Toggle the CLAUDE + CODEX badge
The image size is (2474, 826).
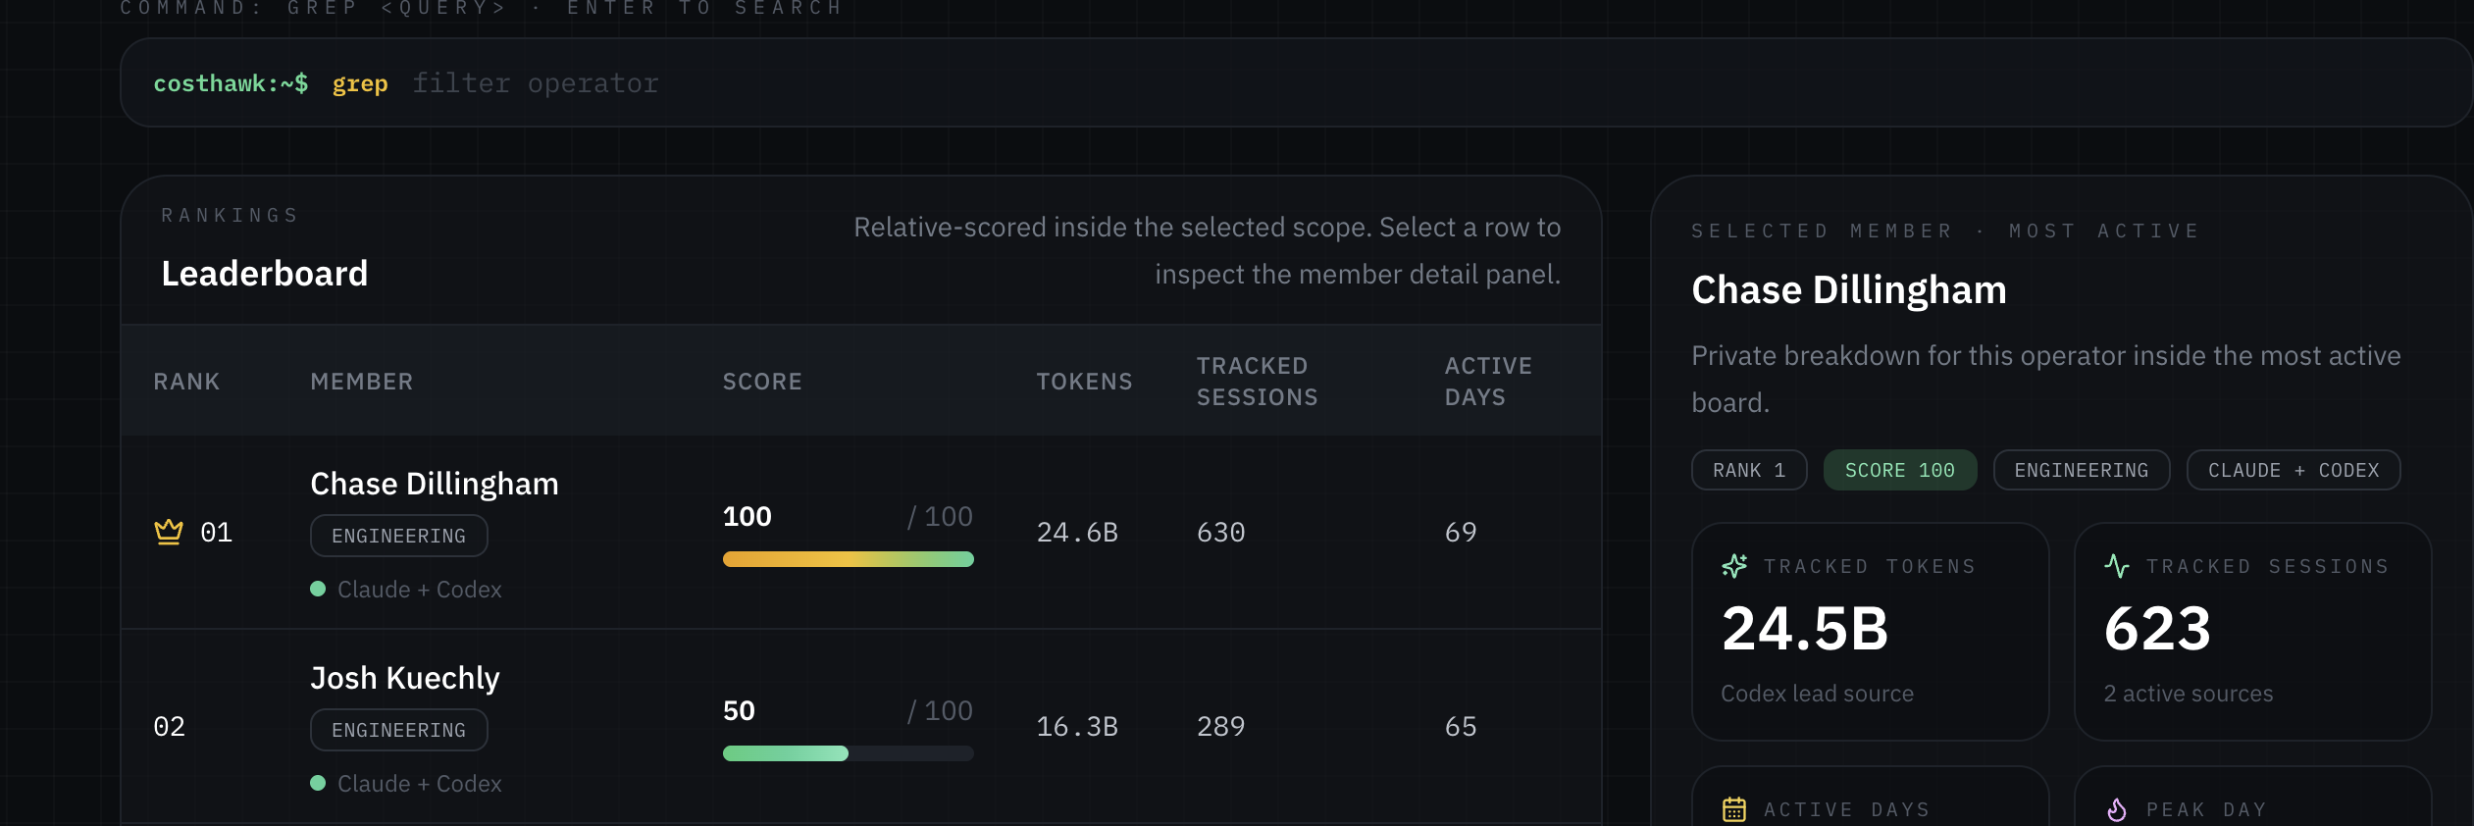[x=2294, y=469]
